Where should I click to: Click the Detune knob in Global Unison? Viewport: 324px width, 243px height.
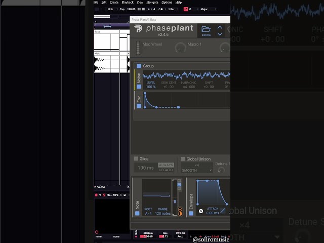point(221,170)
